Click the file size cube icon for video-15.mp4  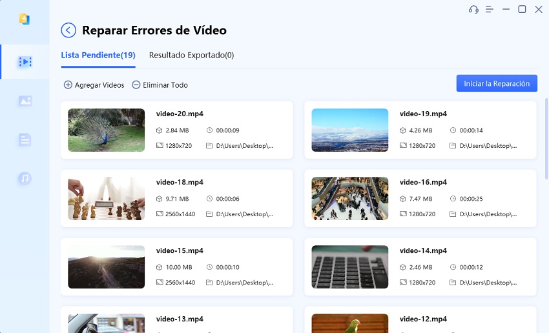coord(160,267)
